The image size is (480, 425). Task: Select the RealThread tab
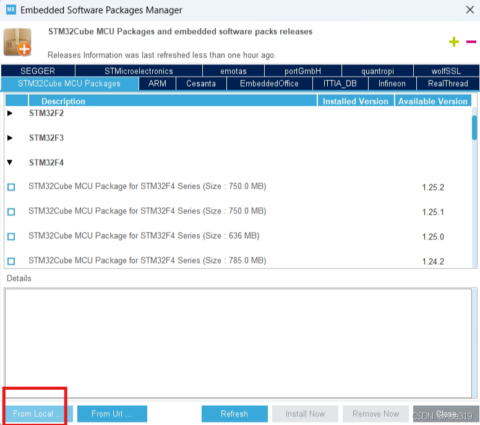click(448, 84)
